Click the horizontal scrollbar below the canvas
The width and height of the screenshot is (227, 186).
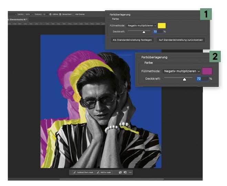pyautogui.click(x=112, y=179)
